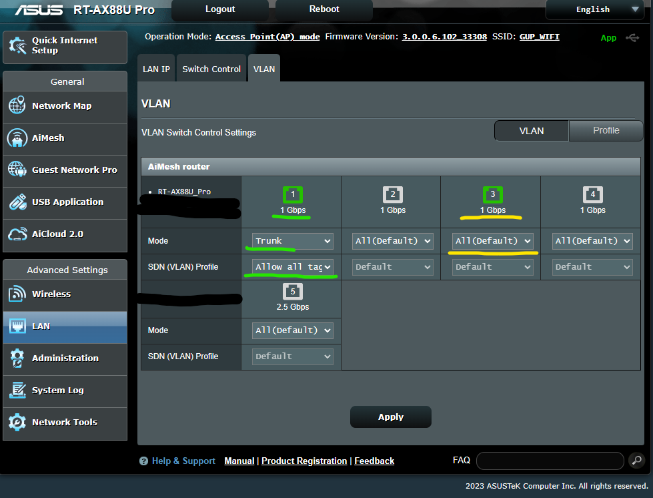Image resolution: width=653 pixels, height=498 pixels.
Task: Switch to Profile view toggle
Action: click(606, 131)
